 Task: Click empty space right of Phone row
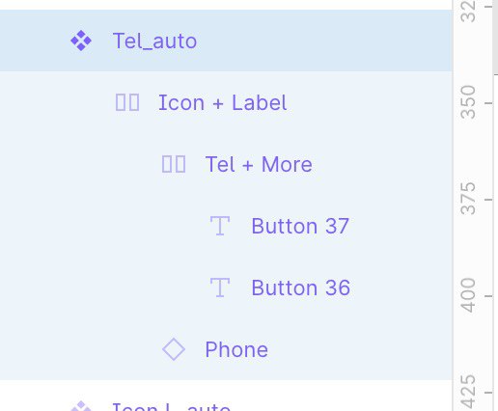tap(360, 349)
